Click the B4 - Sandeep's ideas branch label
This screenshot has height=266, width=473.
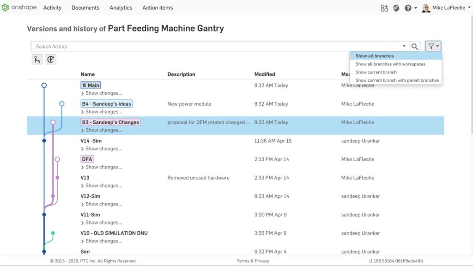point(107,103)
